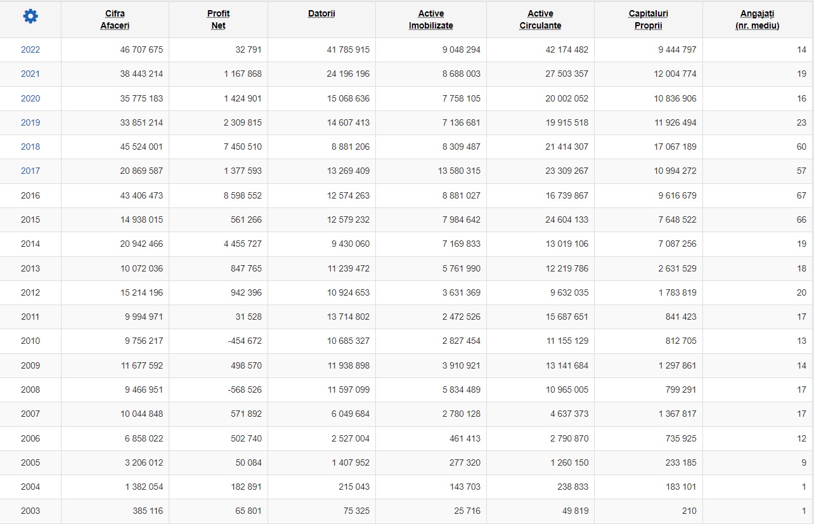Image resolution: width=814 pixels, height=524 pixels.
Task: Click the Datorii column header
Action: pyautogui.click(x=321, y=13)
